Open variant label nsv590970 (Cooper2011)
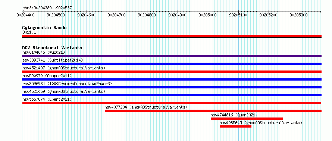Screen dimensions: 332x141 (47, 76)
